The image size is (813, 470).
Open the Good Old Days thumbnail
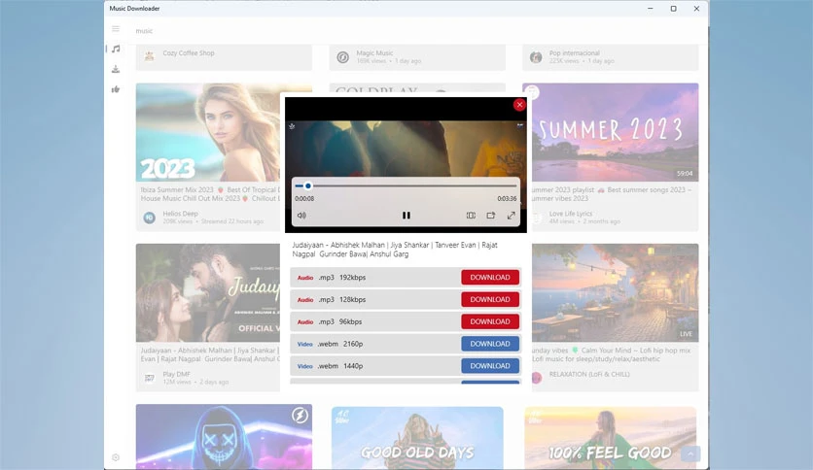point(417,438)
